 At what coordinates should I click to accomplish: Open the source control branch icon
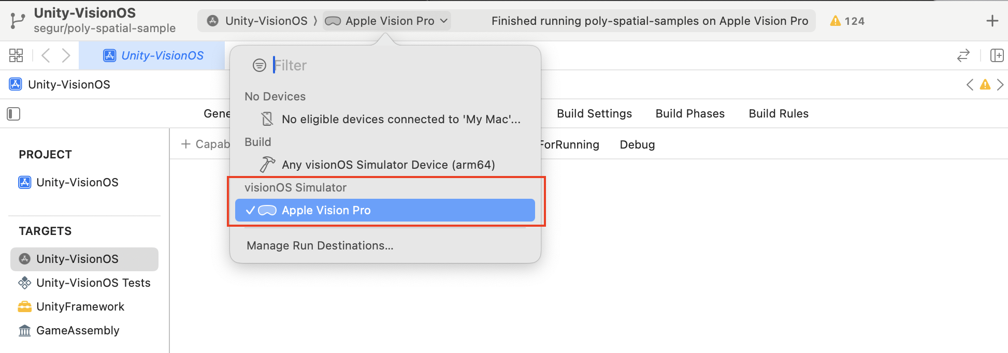(17, 21)
